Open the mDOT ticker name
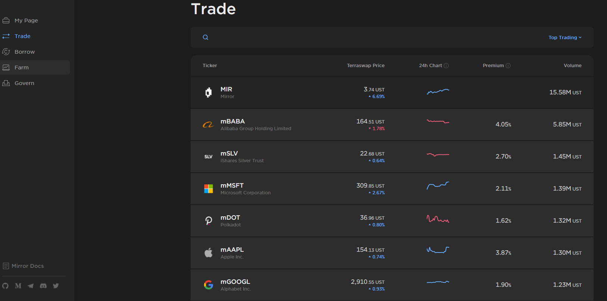This screenshot has width=607, height=301. point(230,217)
